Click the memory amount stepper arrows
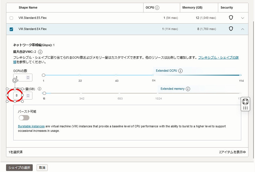This screenshot has height=172, width=255. [28, 96]
